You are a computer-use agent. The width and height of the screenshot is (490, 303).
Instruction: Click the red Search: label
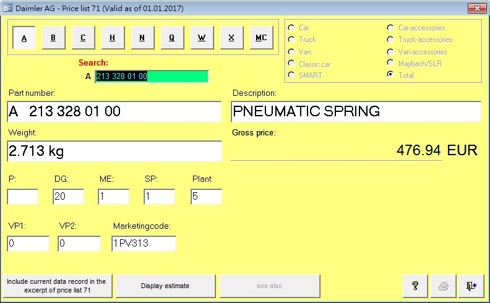93,62
